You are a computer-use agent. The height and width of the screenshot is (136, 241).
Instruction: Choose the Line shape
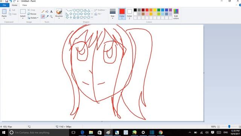click(x=67, y=10)
